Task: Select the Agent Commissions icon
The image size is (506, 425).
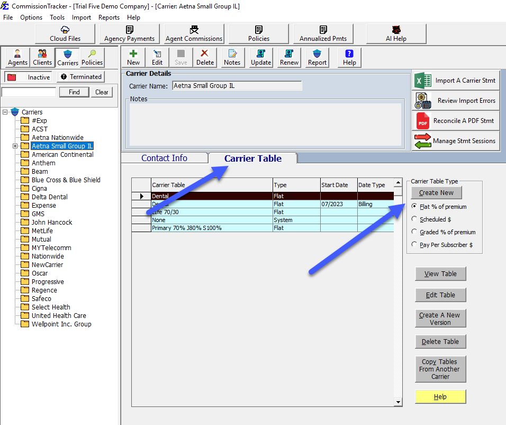Action: (x=193, y=33)
